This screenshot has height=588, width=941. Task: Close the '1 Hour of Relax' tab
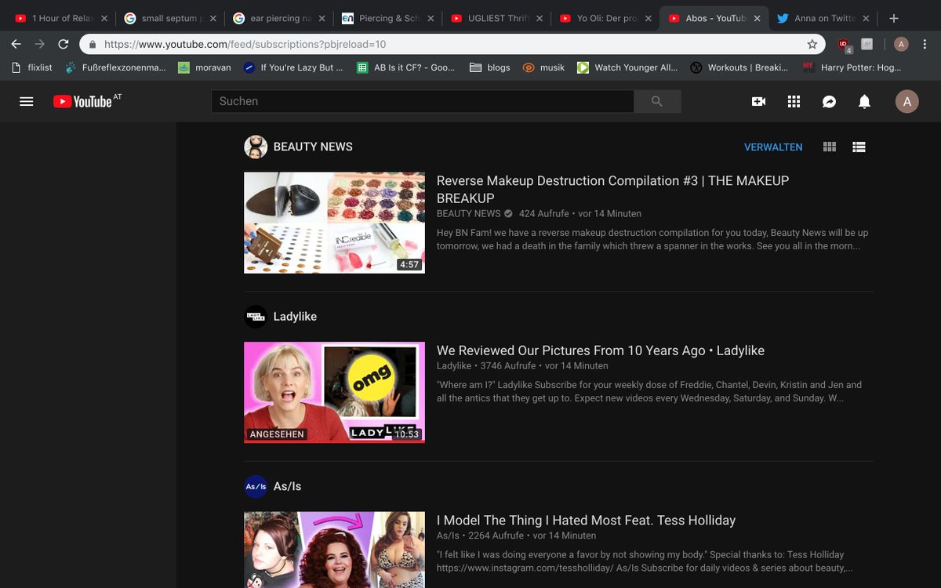coord(104,18)
